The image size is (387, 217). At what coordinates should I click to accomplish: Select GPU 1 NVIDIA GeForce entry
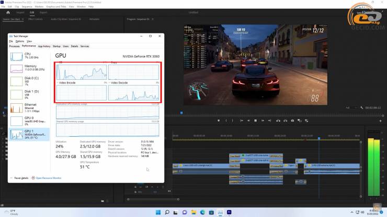coord(29,134)
